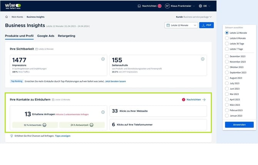The height and width of the screenshot is (165, 258).
Task: Select Letzte 7 Tage radio option
Action: [227, 49]
